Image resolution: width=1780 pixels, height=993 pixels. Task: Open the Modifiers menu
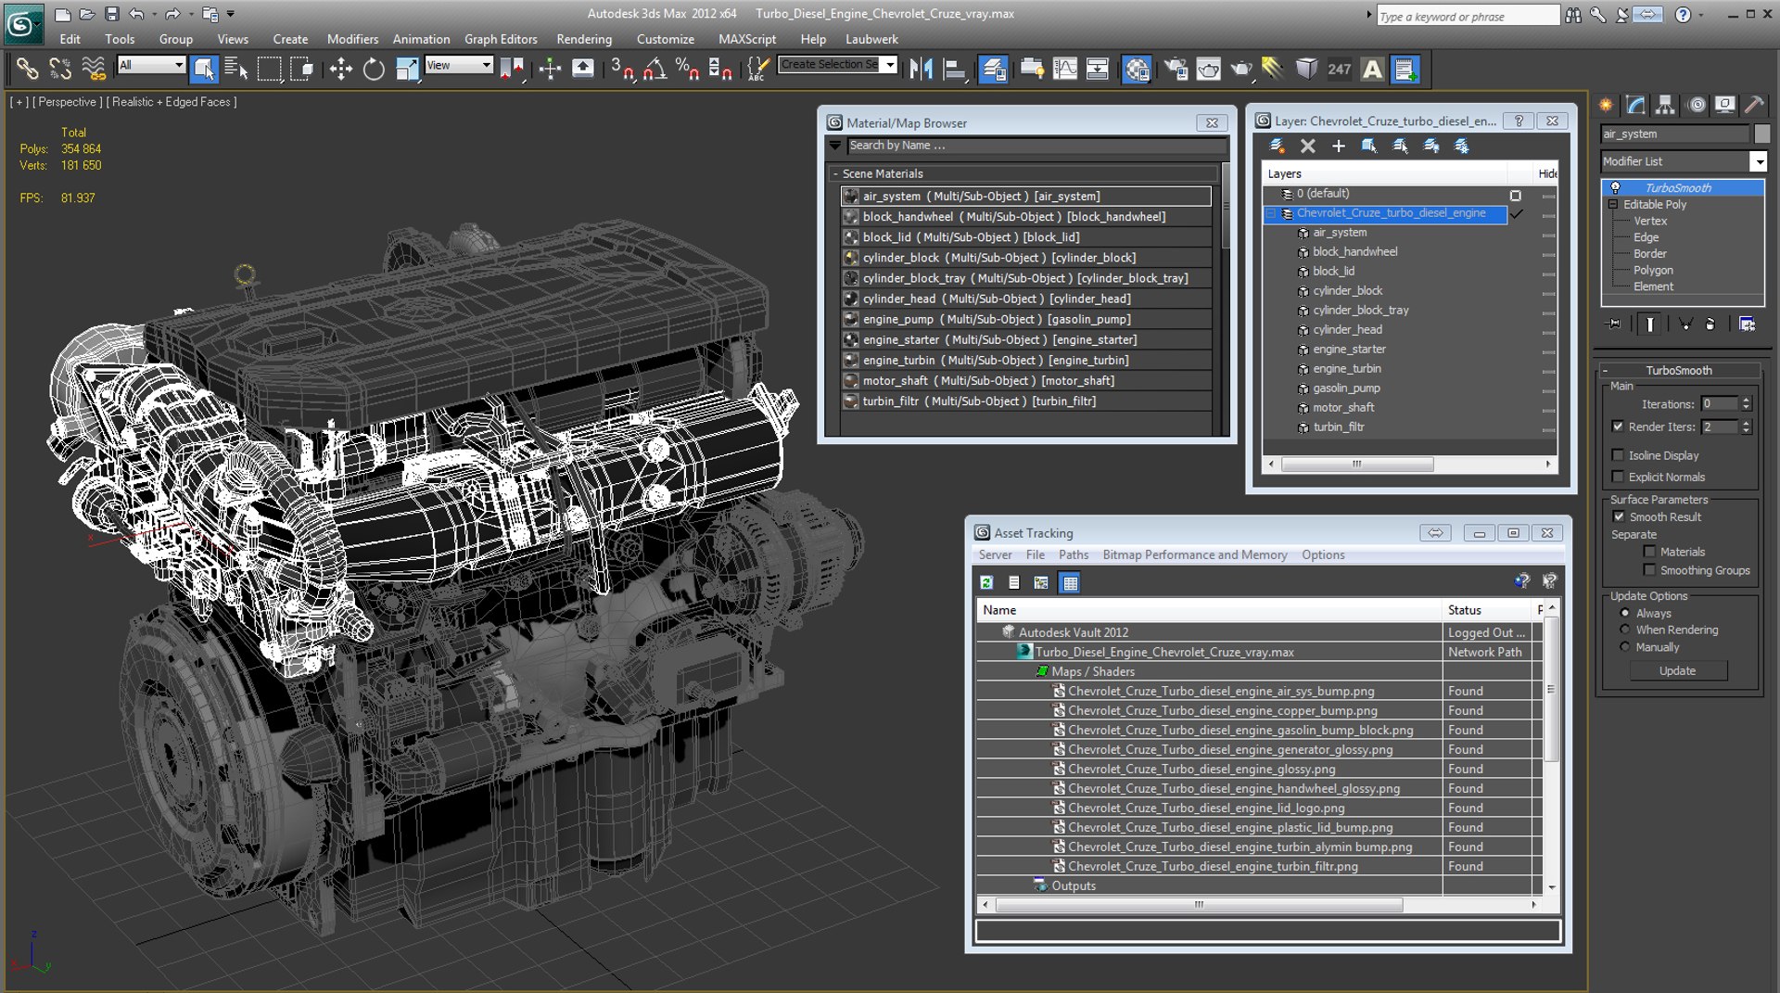352,39
